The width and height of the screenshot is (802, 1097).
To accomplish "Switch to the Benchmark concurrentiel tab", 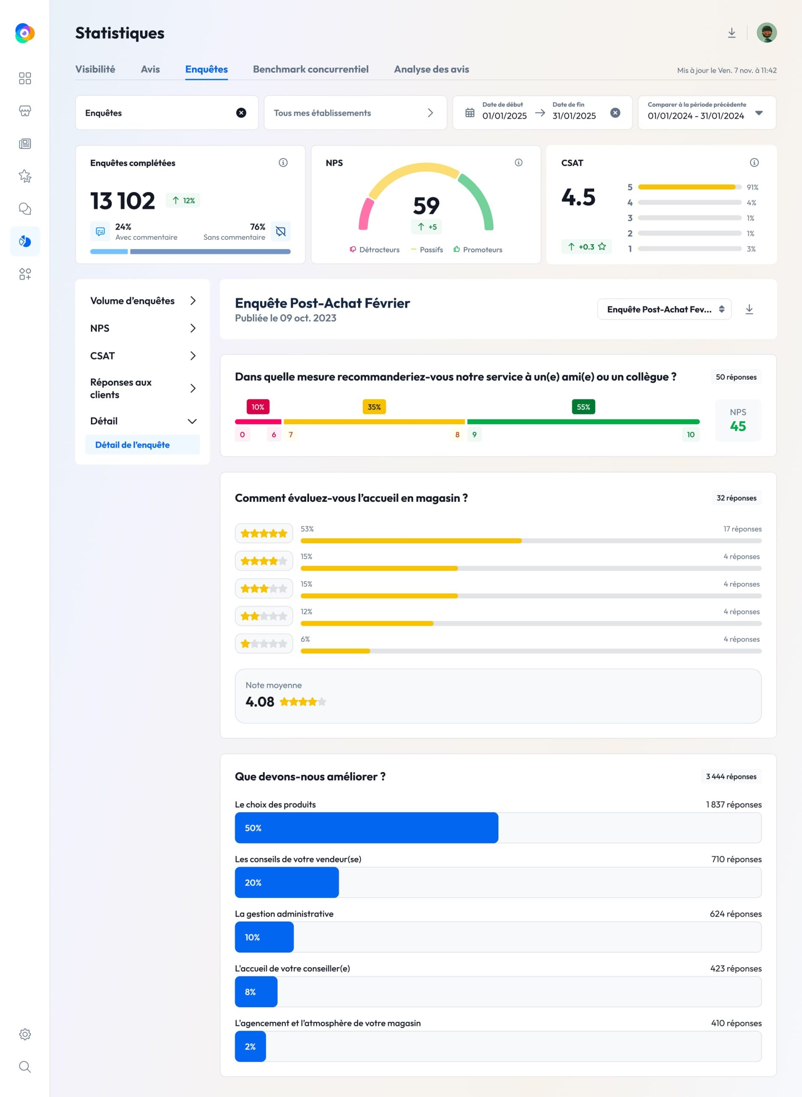I will pyautogui.click(x=310, y=69).
